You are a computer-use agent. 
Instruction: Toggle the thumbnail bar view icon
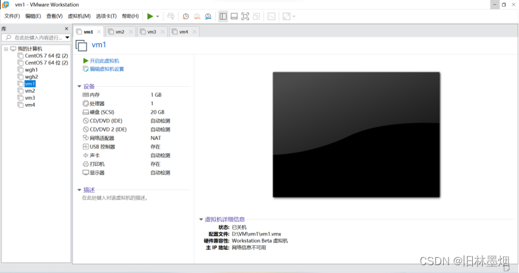[234, 16]
